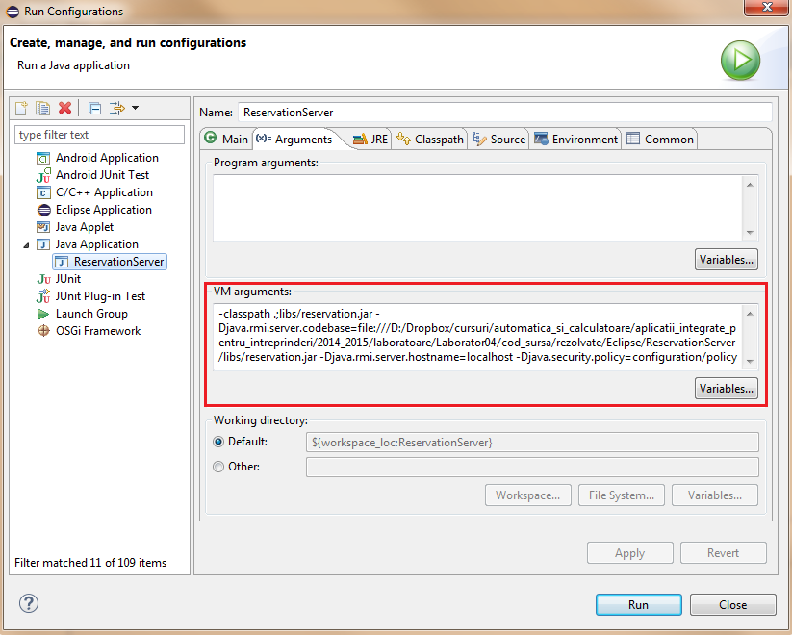Screen dimensions: 792x635
Task: Click the ReservationServer configuration icon
Action: [62, 262]
